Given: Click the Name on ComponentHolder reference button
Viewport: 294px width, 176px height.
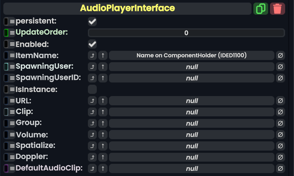Looking at the screenshot, I should pyautogui.click(x=191, y=56).
